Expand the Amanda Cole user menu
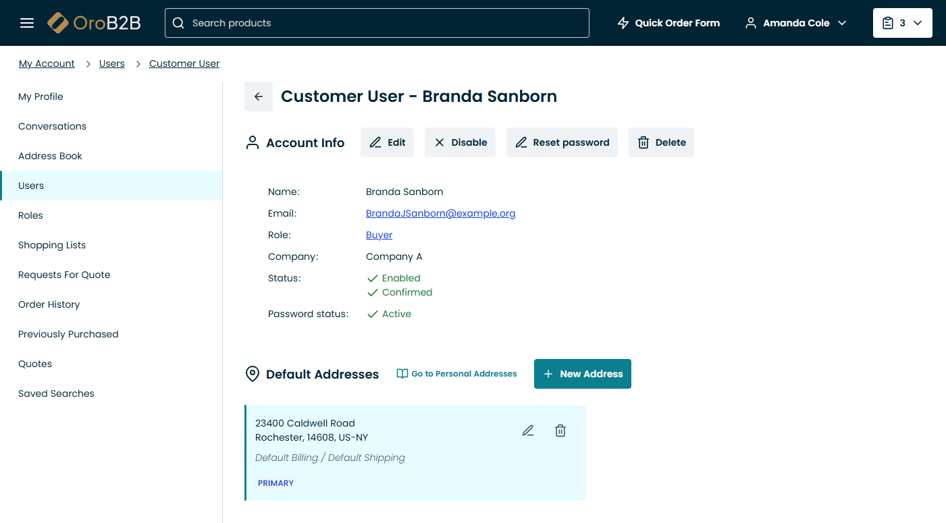 tap(795, 23)
